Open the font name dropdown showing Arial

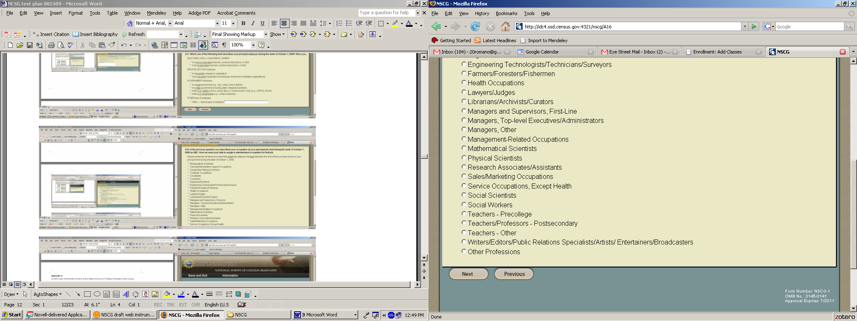pyautogui.click(x=217, y=23)
